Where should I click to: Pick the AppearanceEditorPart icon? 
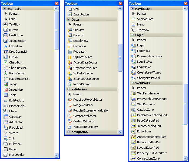133,137
